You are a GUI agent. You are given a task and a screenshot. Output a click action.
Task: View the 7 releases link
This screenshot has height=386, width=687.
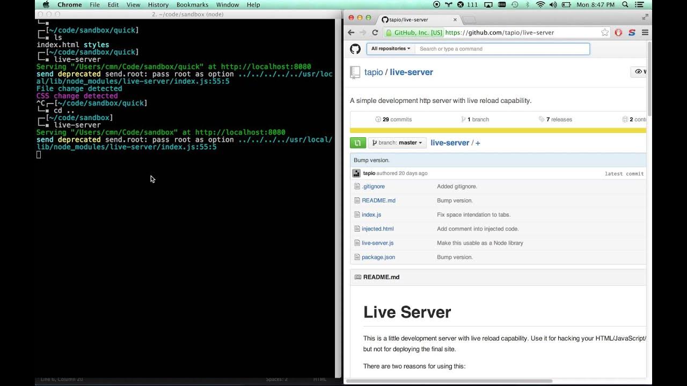point(554,120)
